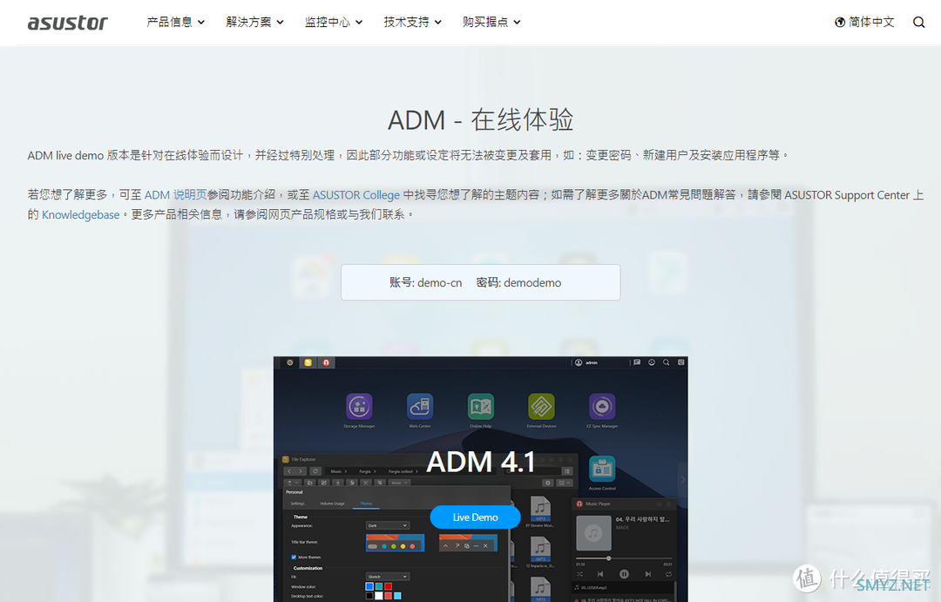Image resolution: width=941 pixels, height=602 pixels.
Task: Click Music Player taskbar icon in ADM preview
Action: tap(326, 362)
